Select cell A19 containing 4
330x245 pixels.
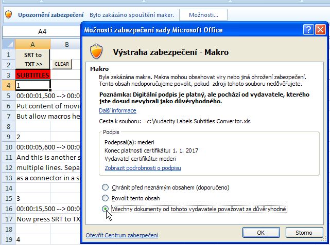33,239
